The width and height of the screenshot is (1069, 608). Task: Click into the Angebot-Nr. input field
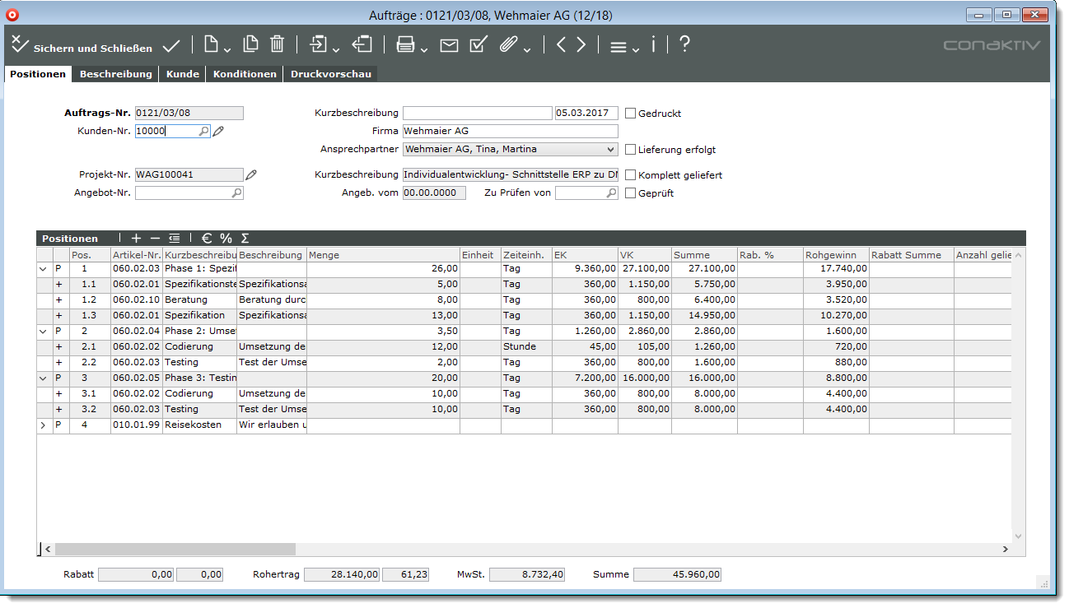point(183,193)
